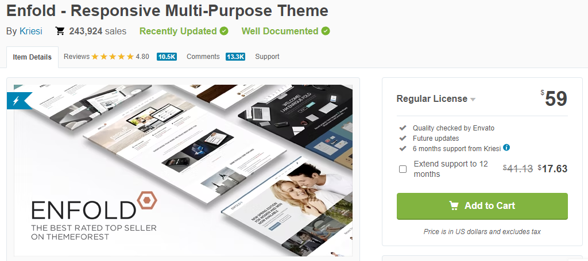The height and width of the screenshot is (261, 588).
Task: Click the Well Documented green checkmark icon
Action: click(x=326, y=31)
